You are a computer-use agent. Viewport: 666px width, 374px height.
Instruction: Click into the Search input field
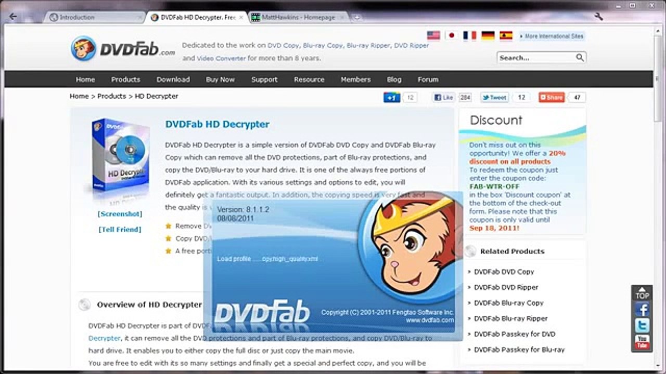pos(536,58)
